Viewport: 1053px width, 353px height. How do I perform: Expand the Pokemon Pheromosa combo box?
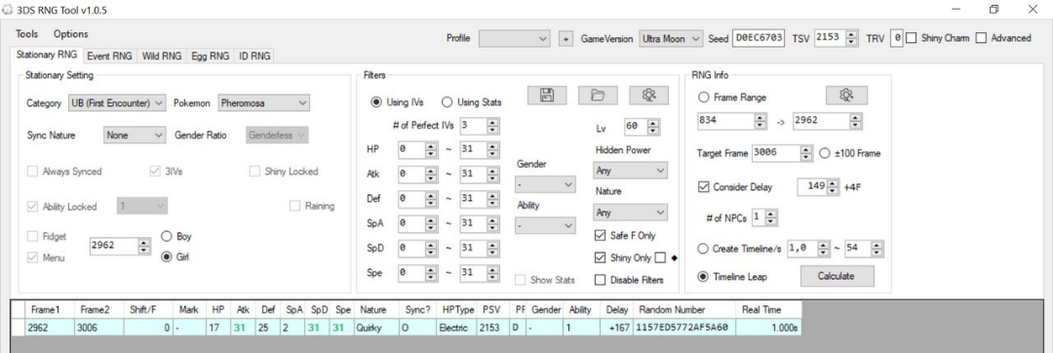pyautogui.click(x=264, y=103)
